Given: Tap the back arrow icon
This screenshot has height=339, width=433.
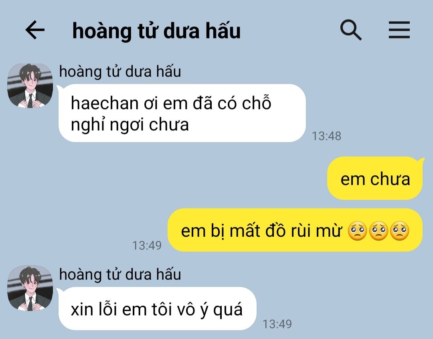Looking at the screenshot, I should (35, 30).
